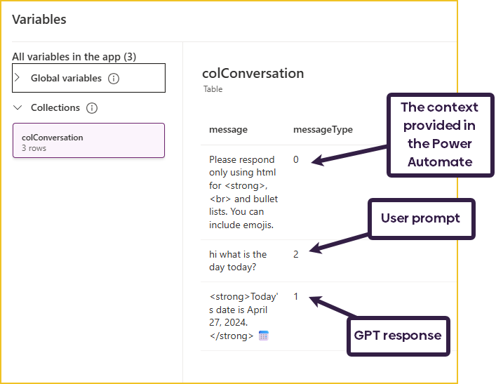Click the Variables panel title

39,20
